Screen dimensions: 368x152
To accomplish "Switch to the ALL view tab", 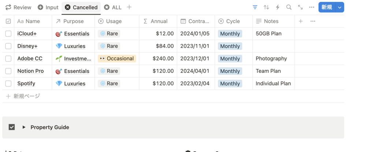I will click(113, 7).
